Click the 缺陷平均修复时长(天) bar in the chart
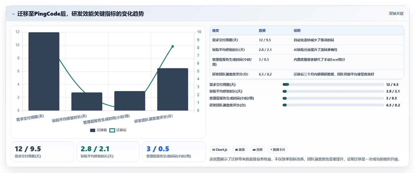 coord(87,102)
